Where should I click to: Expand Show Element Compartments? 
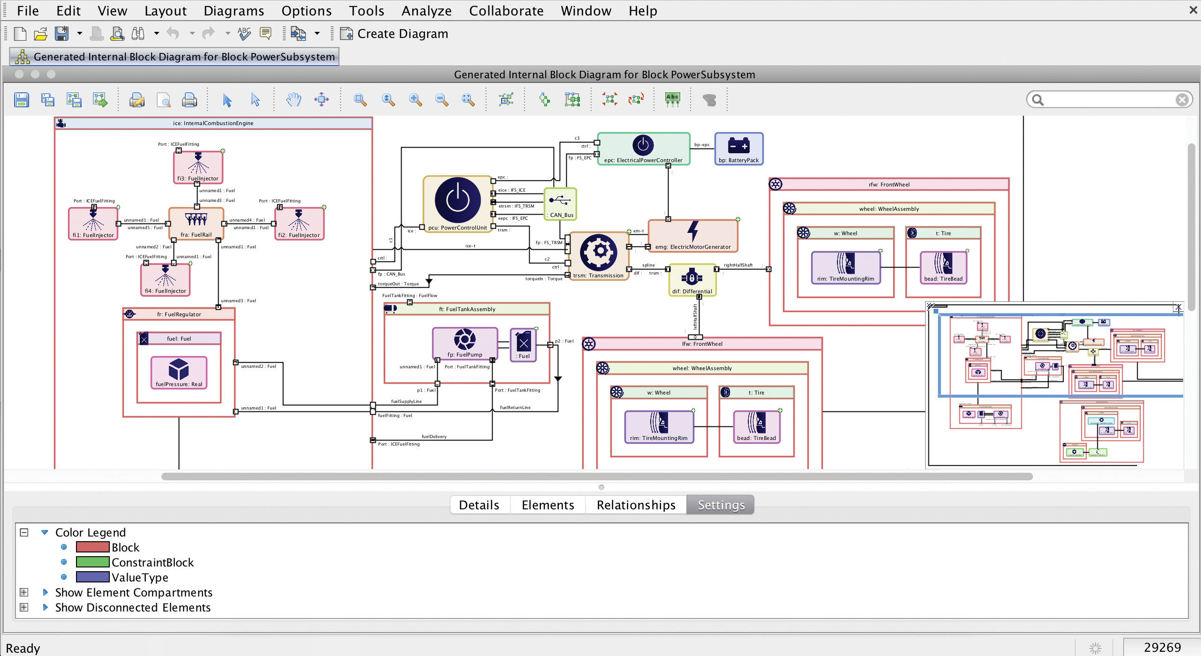[24, 592]
